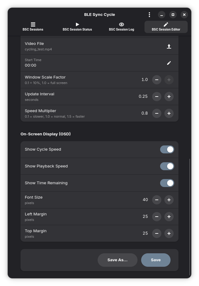The image size is (199, 286).
Task: Click the pencil icon above BSC Session Editor
Action: pos(166,24)
